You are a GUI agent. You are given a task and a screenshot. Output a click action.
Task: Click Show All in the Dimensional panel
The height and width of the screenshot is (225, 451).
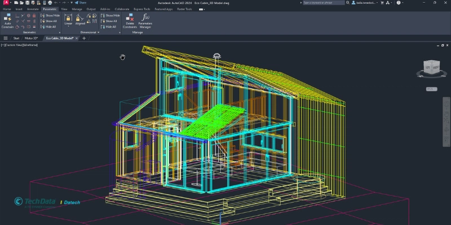pyautogui.click(x=109, y=21)
